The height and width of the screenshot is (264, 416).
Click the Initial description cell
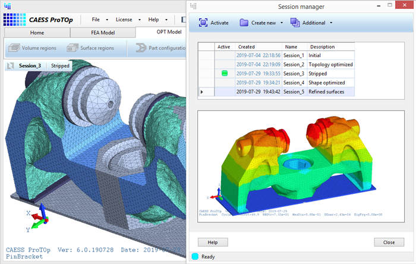[331, 55]
